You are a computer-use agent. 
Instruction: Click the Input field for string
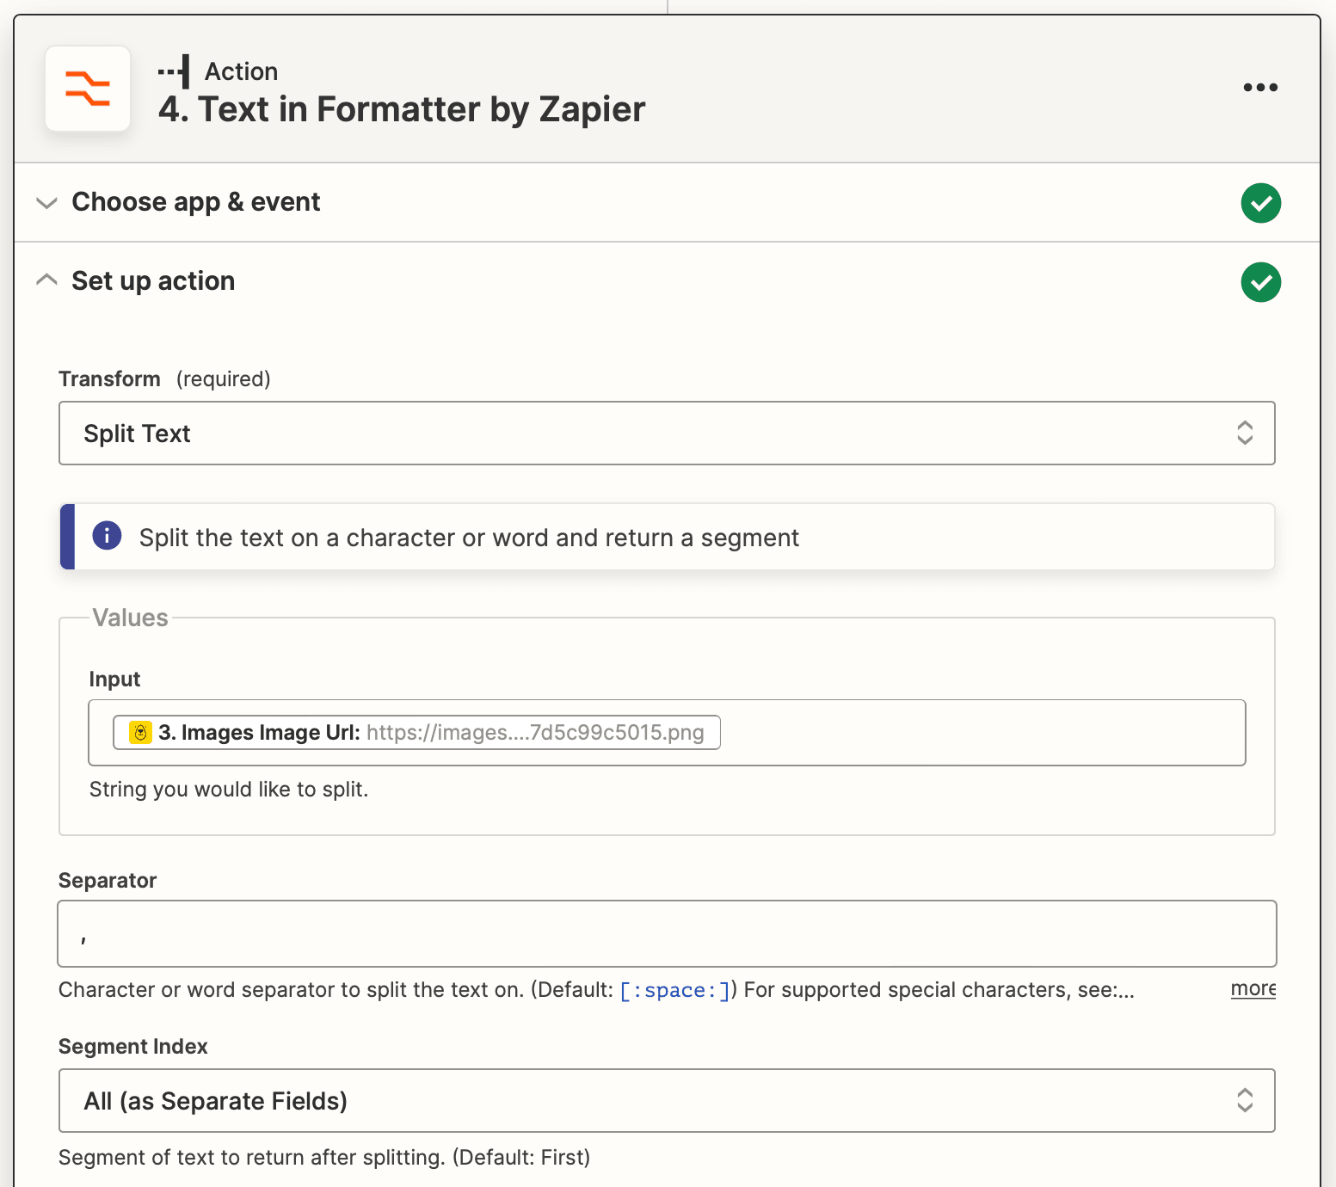(667, 733)
